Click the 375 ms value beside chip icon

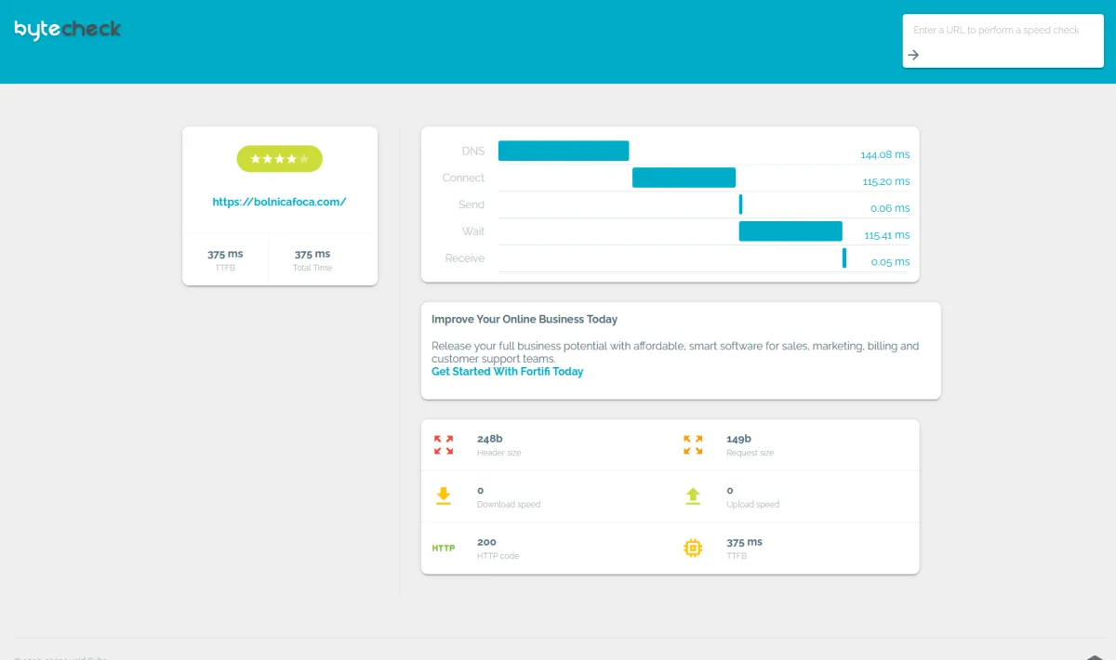point(744,542)
